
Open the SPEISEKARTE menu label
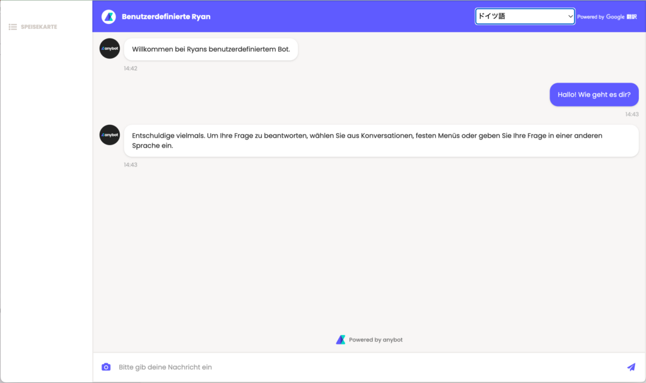pos(39,27)
